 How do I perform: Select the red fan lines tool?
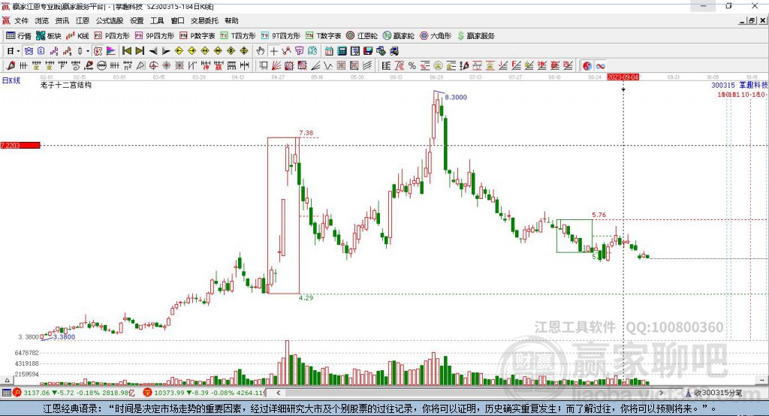tap(276, 65)
